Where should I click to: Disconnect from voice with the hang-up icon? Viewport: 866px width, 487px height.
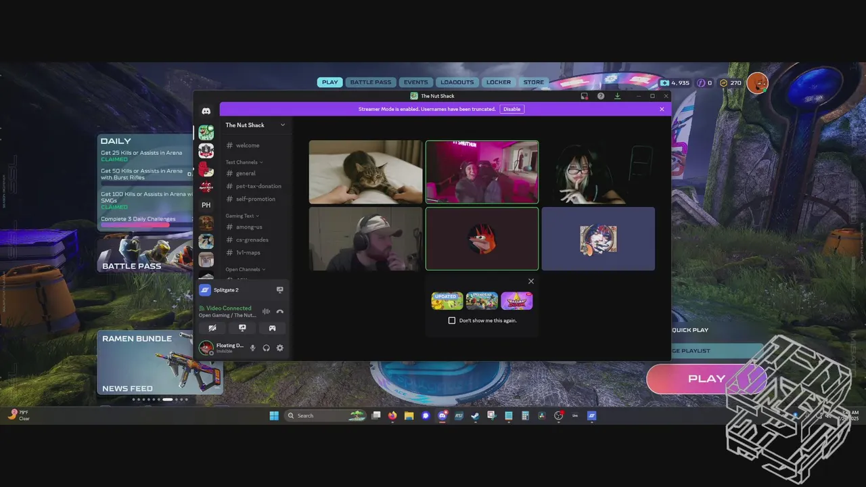[x=280, y=312]
